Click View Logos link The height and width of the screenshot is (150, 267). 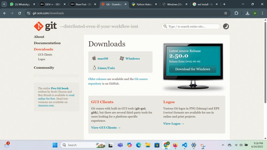[x=174, y=124]
